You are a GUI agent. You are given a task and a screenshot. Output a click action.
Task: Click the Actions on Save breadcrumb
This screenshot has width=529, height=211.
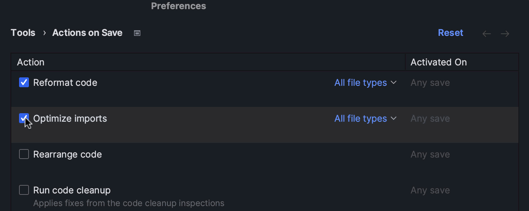[87, 33]
